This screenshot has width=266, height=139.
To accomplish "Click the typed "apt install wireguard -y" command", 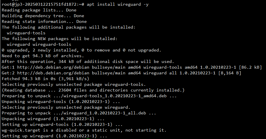I will tap(117, 4).
